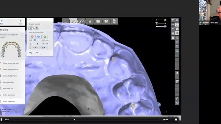Select wax knife preset 7
Screen dimensions: 221x124
[47, 48]
